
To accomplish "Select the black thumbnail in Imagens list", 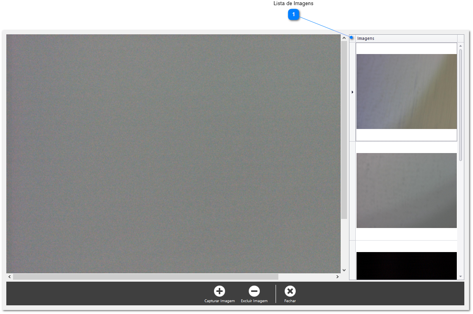I will click(x=406, y=266).
